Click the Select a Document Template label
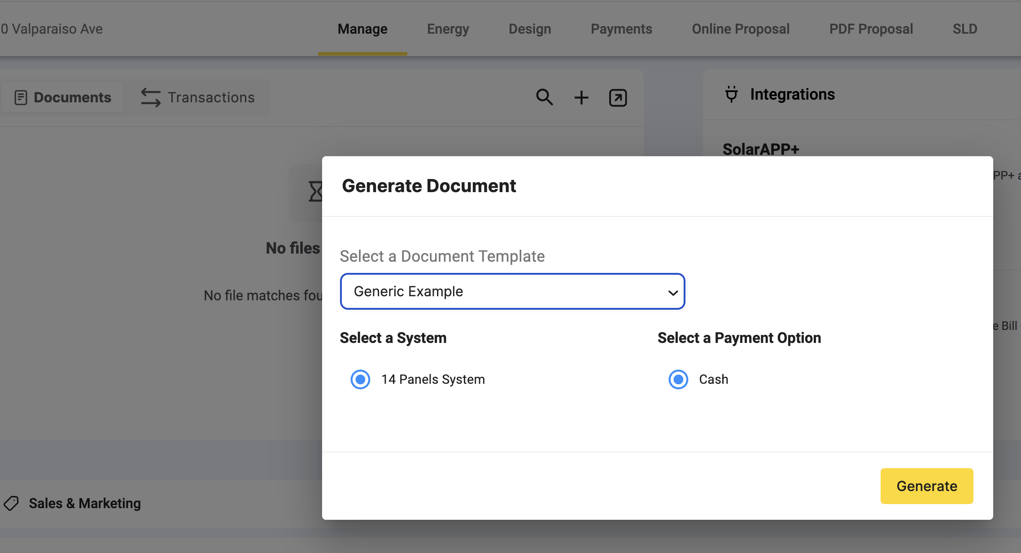The image size is (1021, 553). 442,256
